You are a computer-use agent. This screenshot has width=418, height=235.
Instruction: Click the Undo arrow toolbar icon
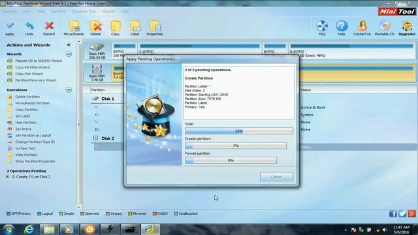click(29, 29)
